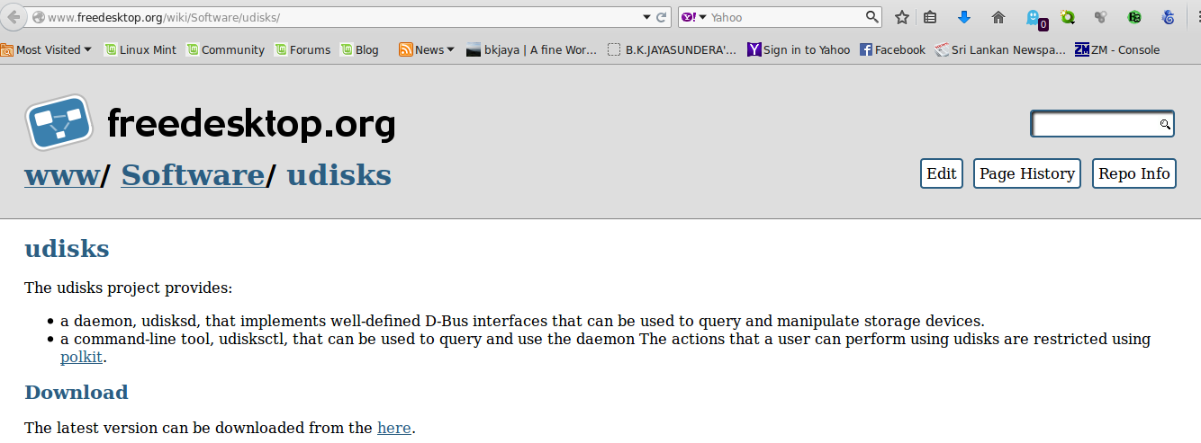Click the blue dragon extension icon
Viewport: 1201px width, 443px height.
click(1169, 17)
